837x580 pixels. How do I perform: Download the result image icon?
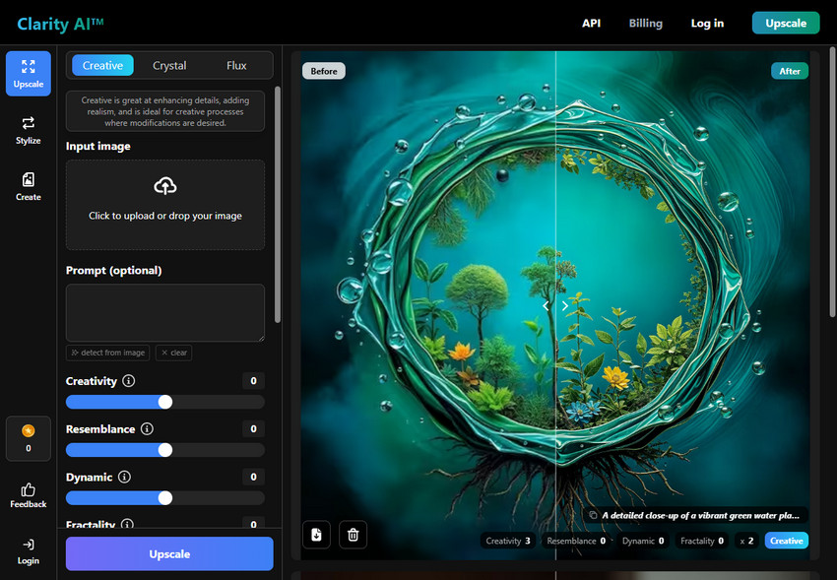coord(316,534)
